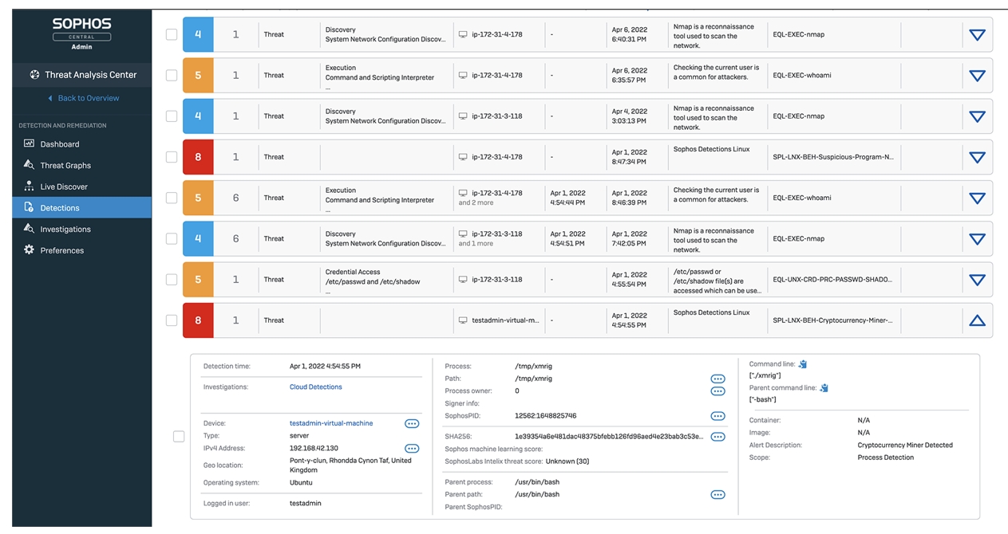The width and height of the screenshot is (1008, 534).
Task: Open the ellipsis menu beside the SHA256 hash
Action: [717, 437]
